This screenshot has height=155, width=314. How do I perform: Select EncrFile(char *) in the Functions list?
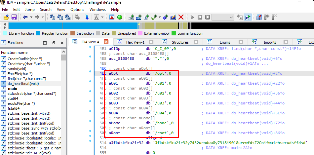click(x=20, y=74)
